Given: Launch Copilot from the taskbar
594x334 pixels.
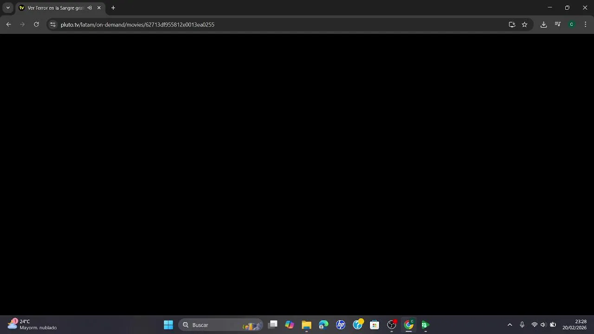Looking at the screenshot, I should tap(290, 325).
